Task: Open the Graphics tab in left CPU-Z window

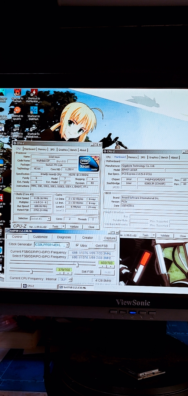Action: pyautogui.click(x=63, y=150)
